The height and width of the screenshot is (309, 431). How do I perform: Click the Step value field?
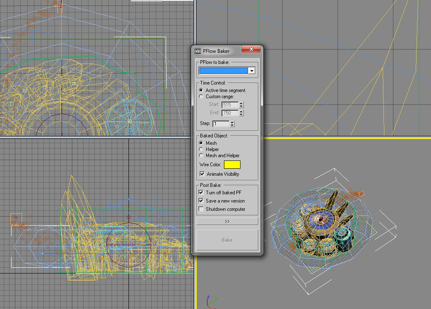221,124
